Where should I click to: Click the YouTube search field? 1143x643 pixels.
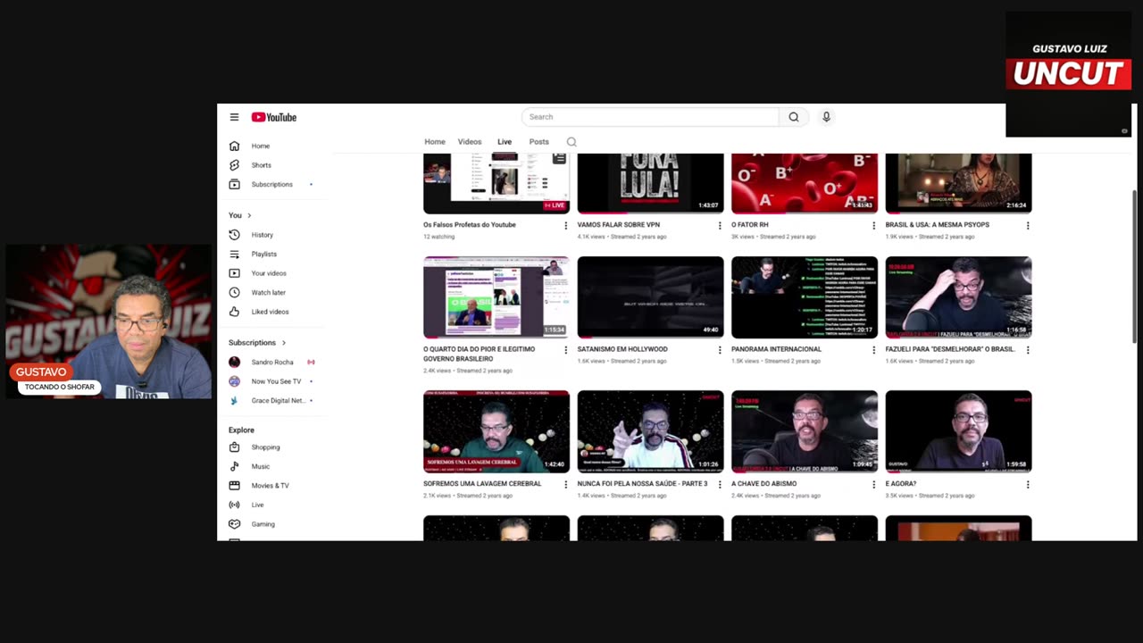point(650,117)
